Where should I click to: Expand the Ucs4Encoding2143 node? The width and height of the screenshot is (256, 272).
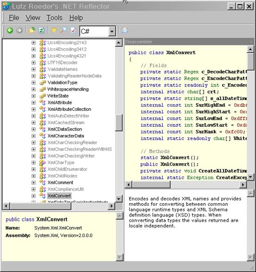coord(33,43)
